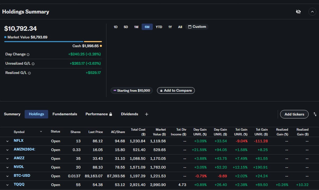Click the total value $10,792.34
Viewport: 319px width, 190px height.
[20, 29]
